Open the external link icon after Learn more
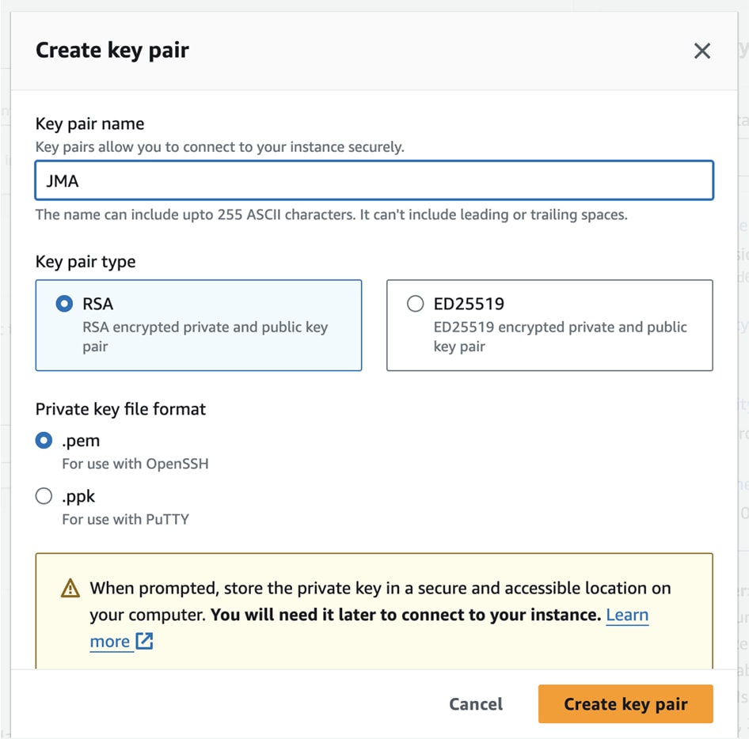The image size is (749, 739). [144, 641]
